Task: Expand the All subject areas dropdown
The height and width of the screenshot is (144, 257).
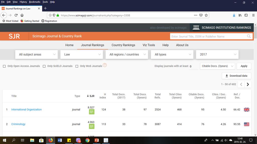Action: 36,54
